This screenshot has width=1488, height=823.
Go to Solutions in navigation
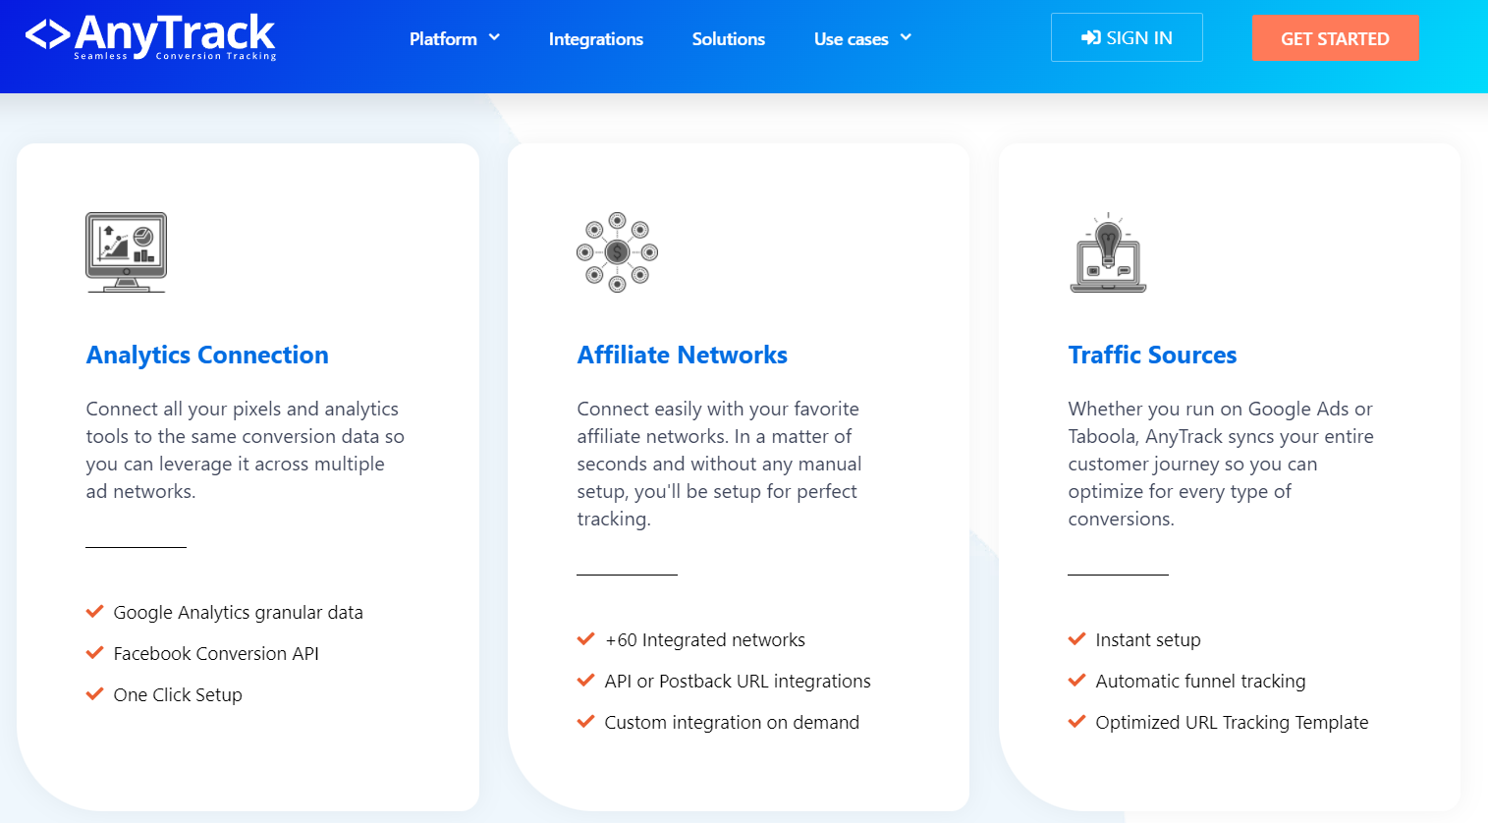pos(729,38)
